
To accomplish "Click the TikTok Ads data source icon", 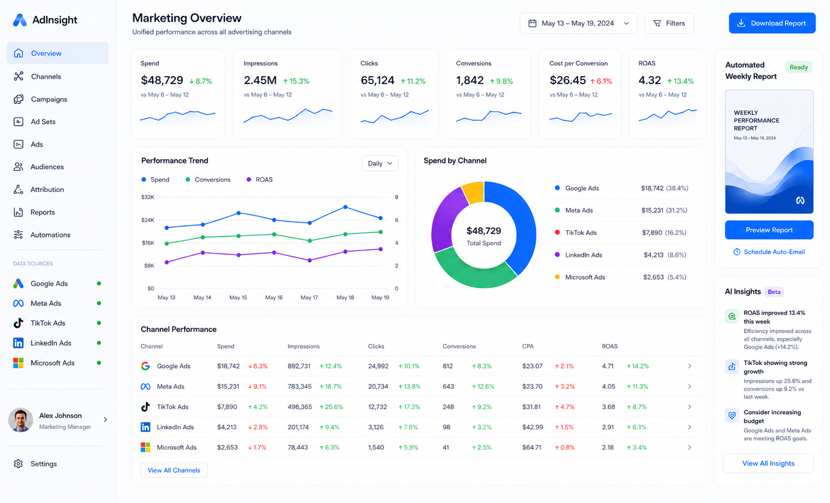I will [x=19, y=323].
